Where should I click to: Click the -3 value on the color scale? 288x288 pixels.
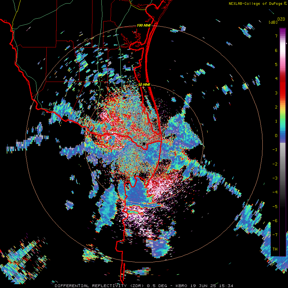coord(275,178)
